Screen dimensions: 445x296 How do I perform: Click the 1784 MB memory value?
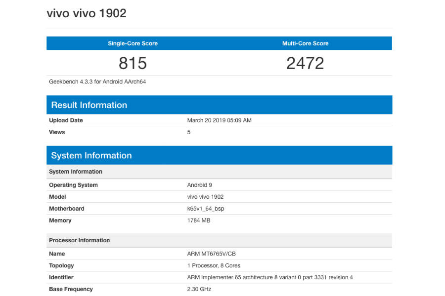click(x=198, y=220)
